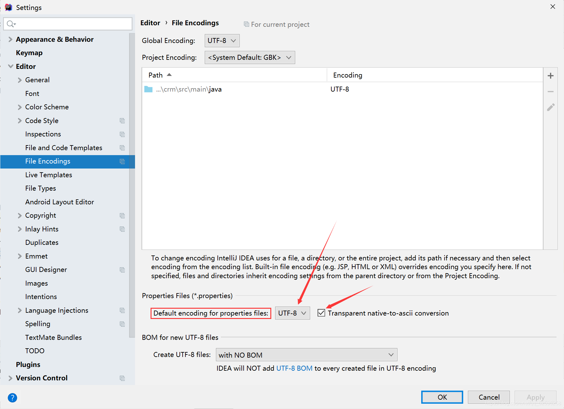Open Android Layout Editor settings
The width and height of the screenshot is (564, 409).
pos(59,202)
